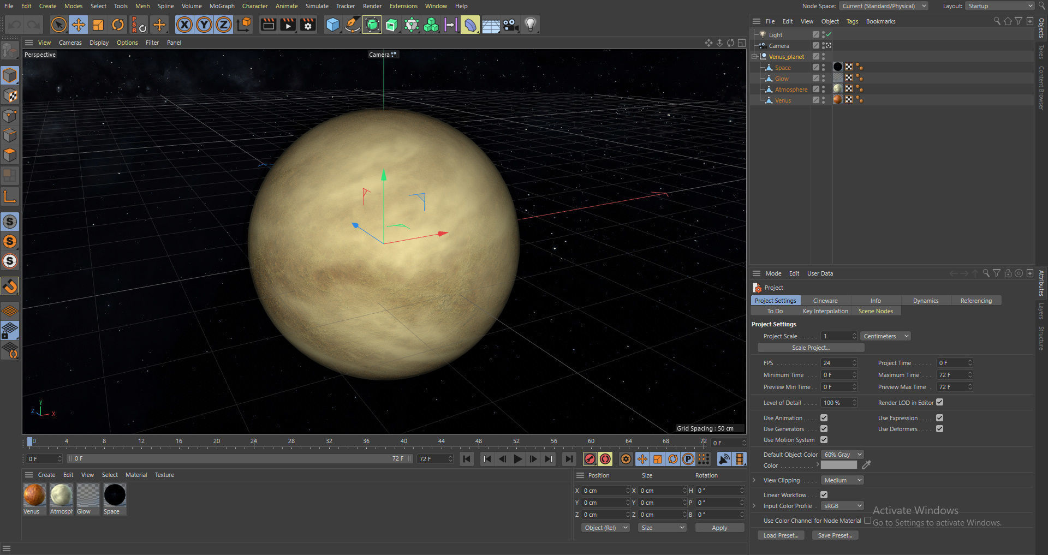The width and height of the screenshot is (1048, 555).
Task: Click Apply in coordinates panel
Action: point(719,528)
